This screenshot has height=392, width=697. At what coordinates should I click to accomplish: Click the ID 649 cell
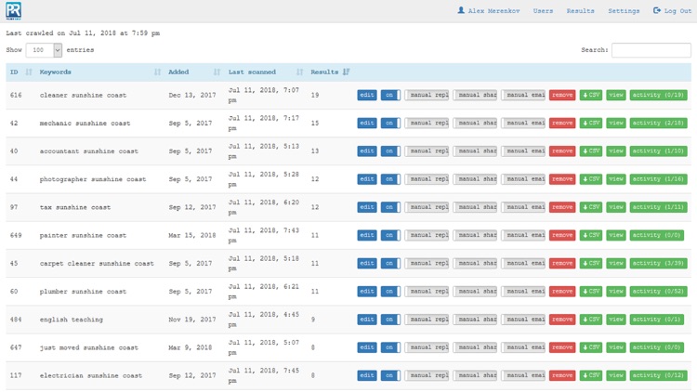click(16, 235)
